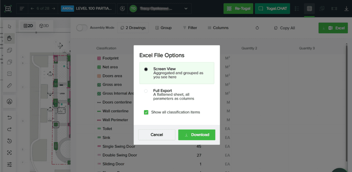Click the floor plan drawing canvas
352x172 pixels.
coord(44,103)
